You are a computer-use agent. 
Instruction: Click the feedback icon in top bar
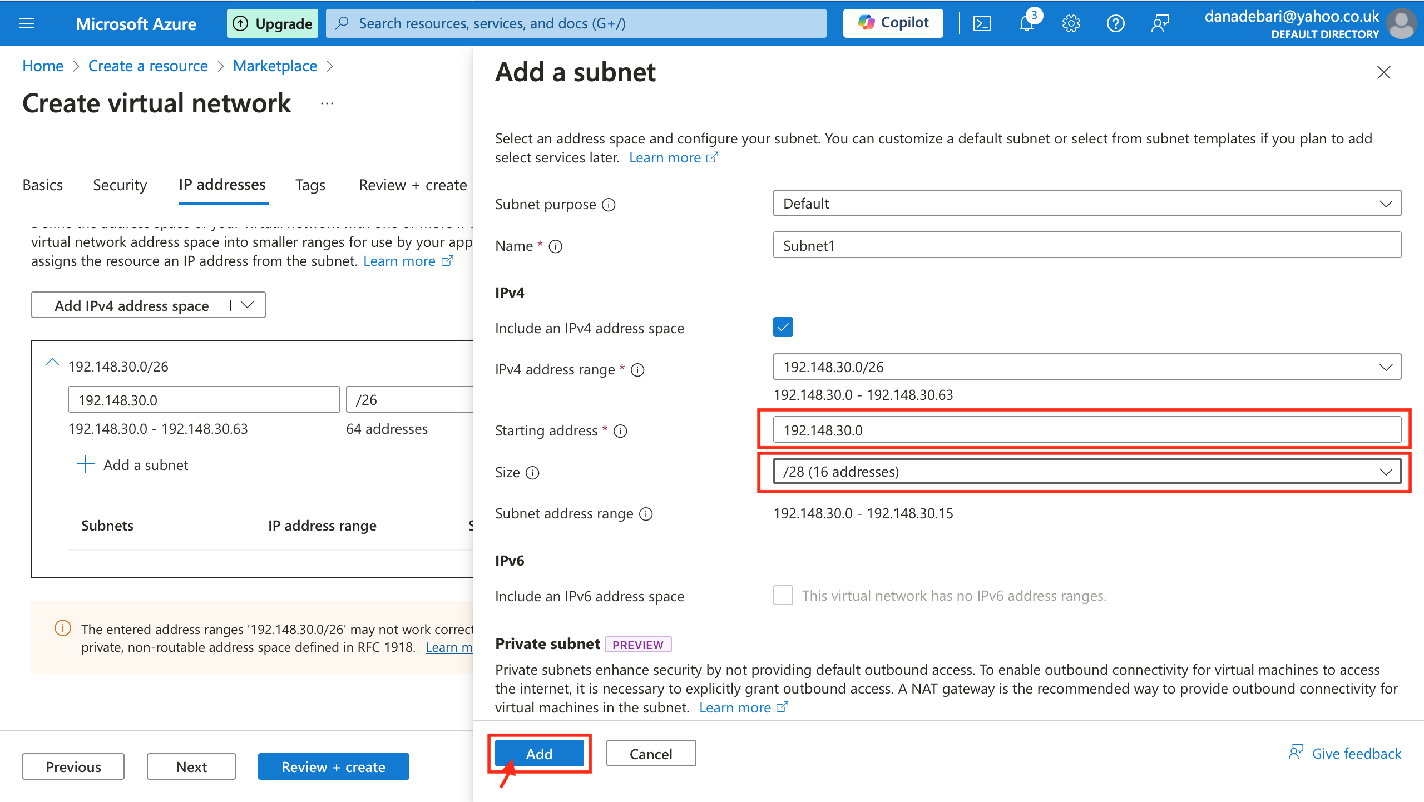click(x=1160, y=23)
